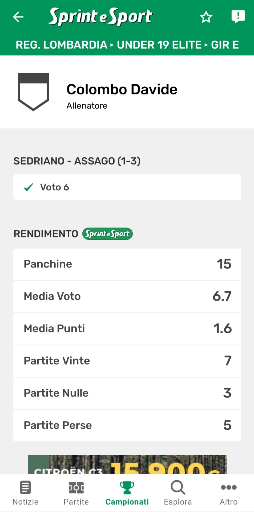Add to favorites with star icon

point(206,17)
